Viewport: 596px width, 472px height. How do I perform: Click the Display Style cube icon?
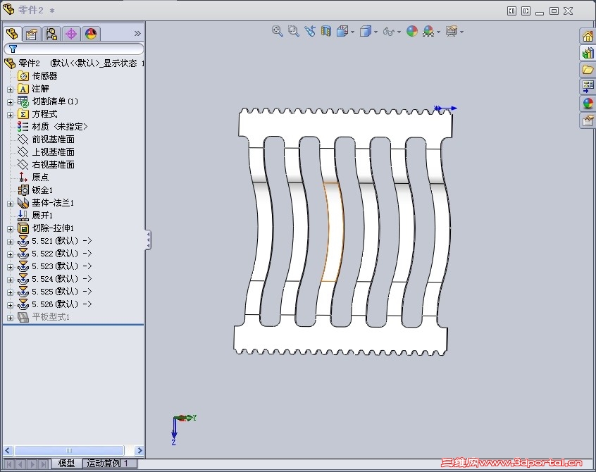[365, 31]
